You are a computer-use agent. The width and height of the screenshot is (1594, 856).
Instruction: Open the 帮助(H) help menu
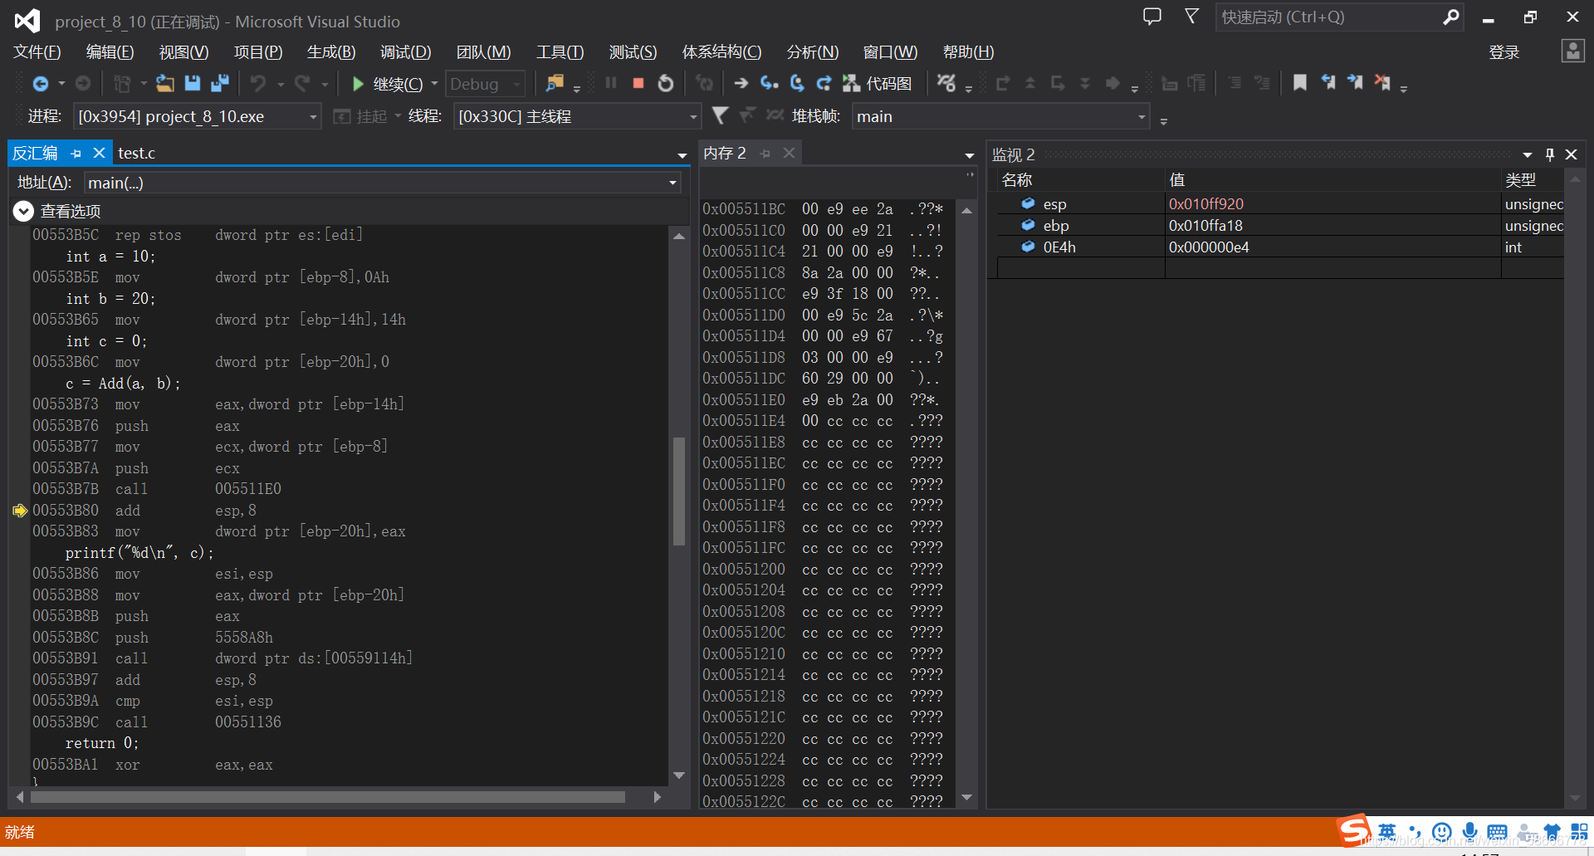tap(968, 52)
